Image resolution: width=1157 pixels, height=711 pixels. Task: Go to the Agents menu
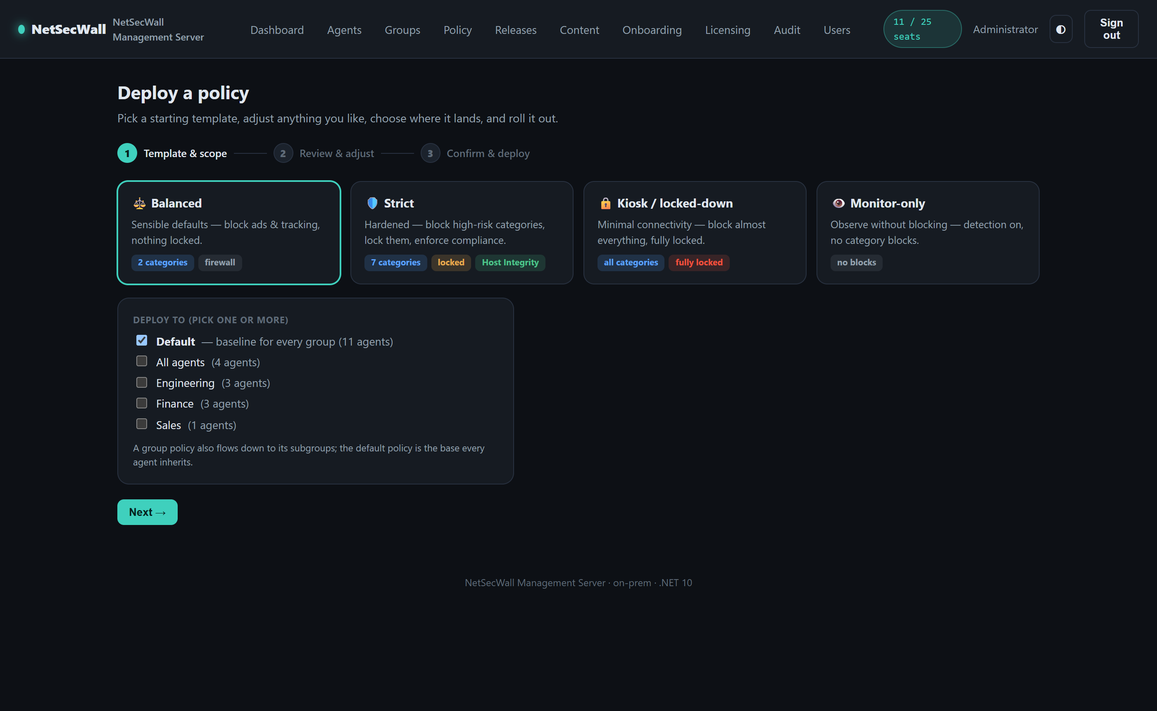tap(344, 30)
